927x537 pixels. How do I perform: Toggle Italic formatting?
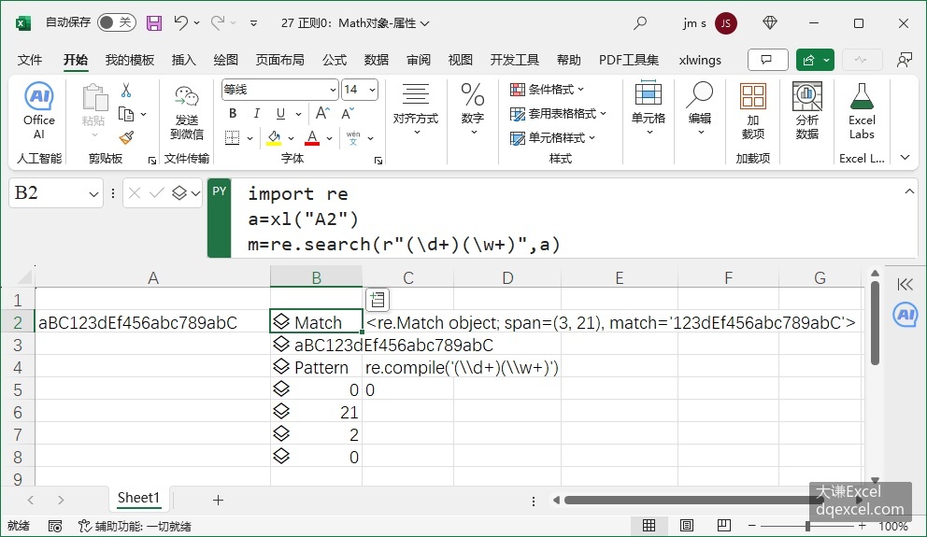[x=257, y=113]
